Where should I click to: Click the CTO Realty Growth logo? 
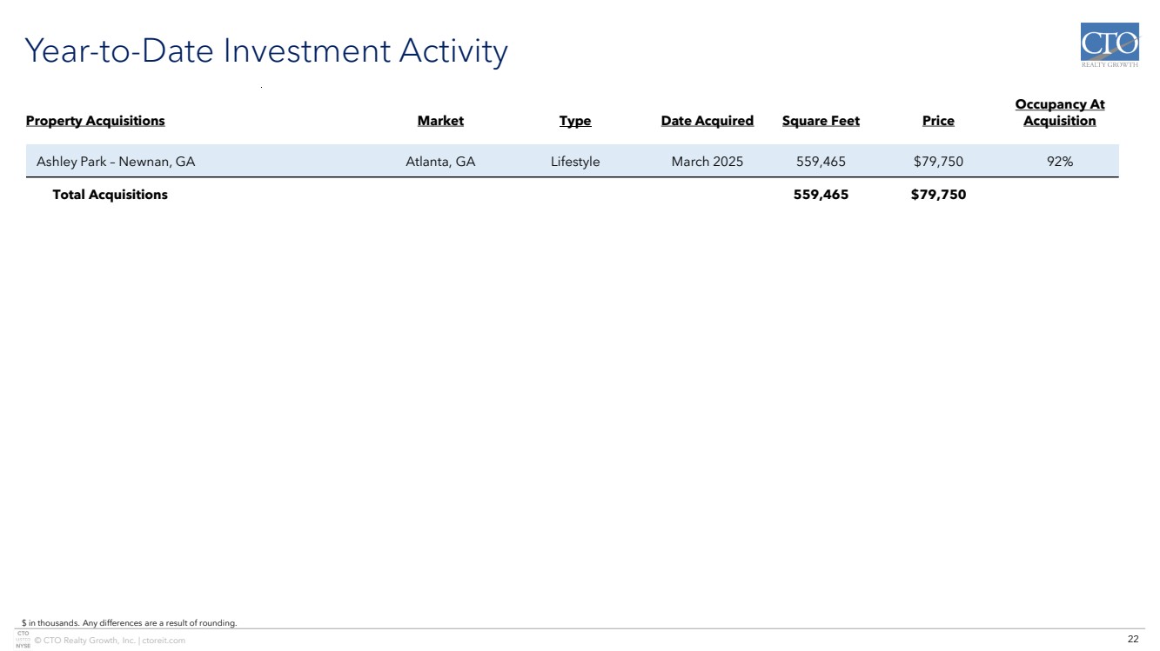pos(1109,47)
